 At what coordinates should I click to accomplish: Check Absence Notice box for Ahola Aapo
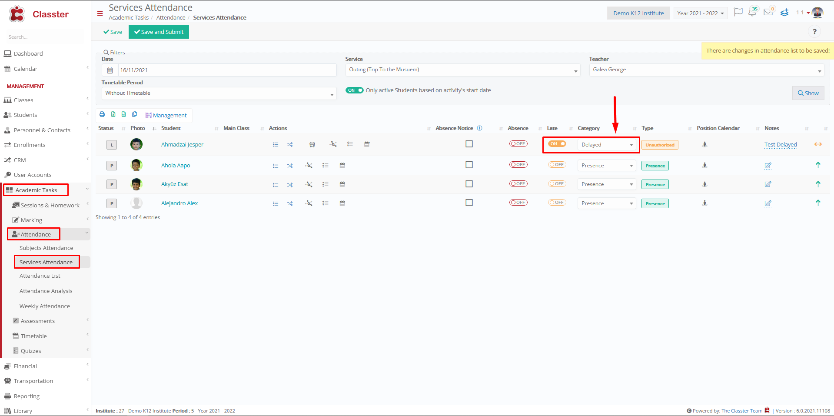(469, 165)
